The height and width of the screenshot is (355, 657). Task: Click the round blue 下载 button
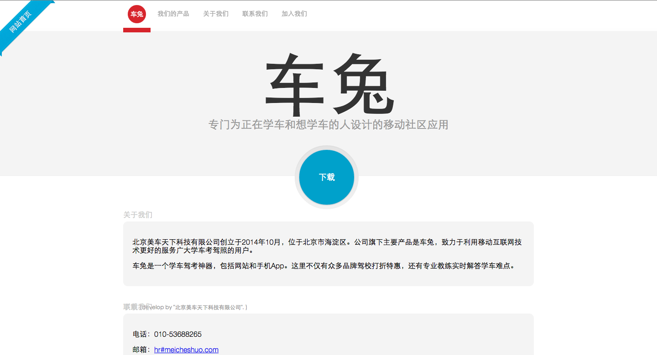[x=327, y=177]
